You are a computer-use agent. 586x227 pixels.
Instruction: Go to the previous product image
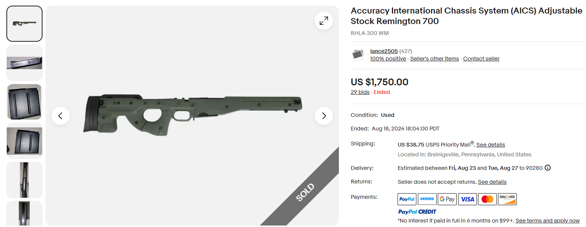click(x=61, y=116)
